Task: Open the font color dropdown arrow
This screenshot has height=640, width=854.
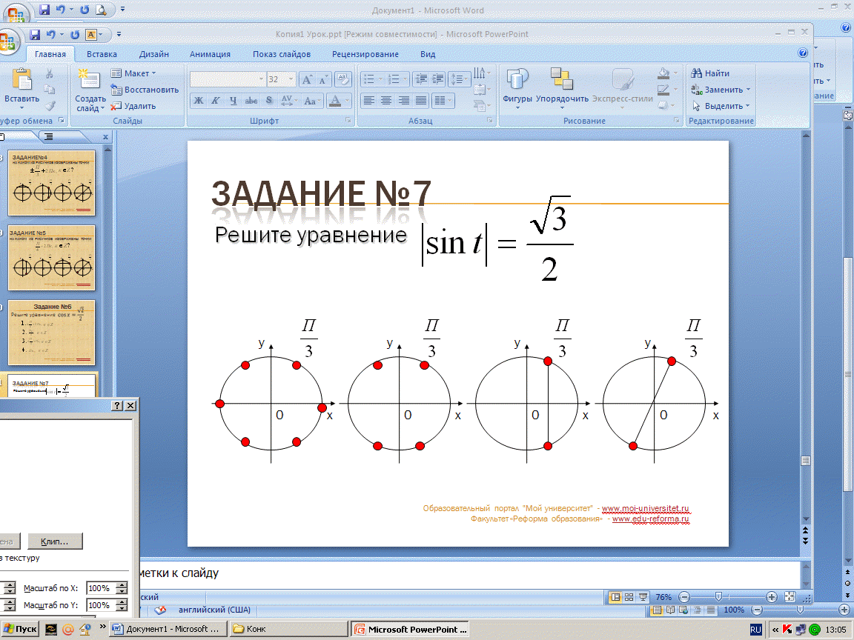Action: (347, 101)
